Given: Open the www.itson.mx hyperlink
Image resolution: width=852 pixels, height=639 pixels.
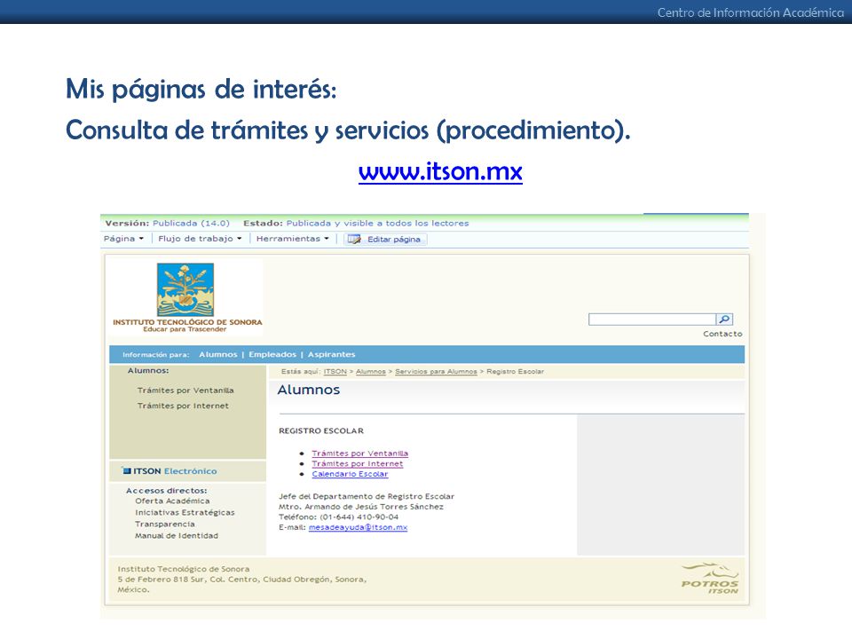Looking at the screenshot, I should click(x=440, y=171).
